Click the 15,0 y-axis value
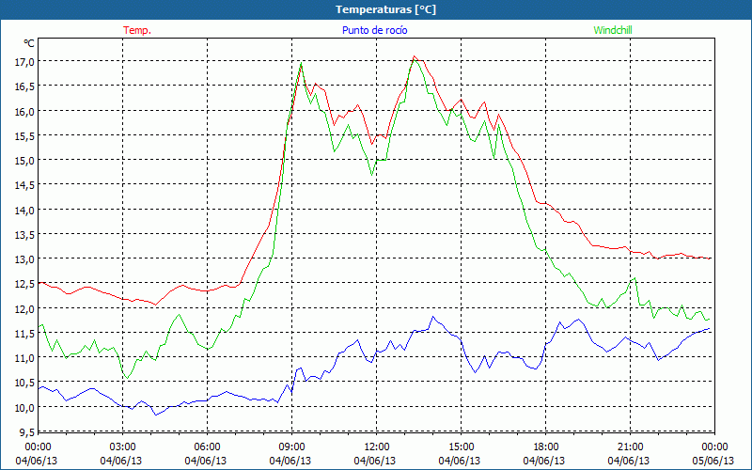 click(25, 161)
